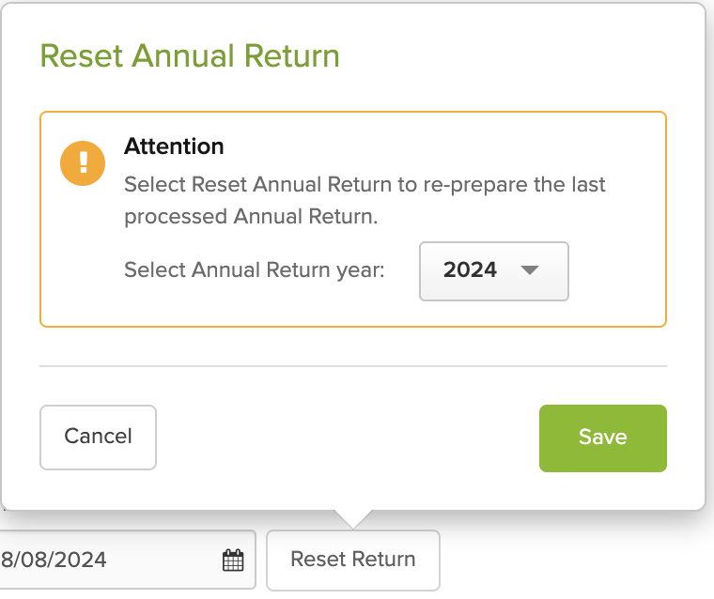Select the 2024 value in the year selector

click(x=470, y=270)
